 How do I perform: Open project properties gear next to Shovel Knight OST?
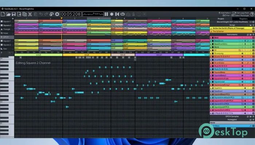click(253, 22)
